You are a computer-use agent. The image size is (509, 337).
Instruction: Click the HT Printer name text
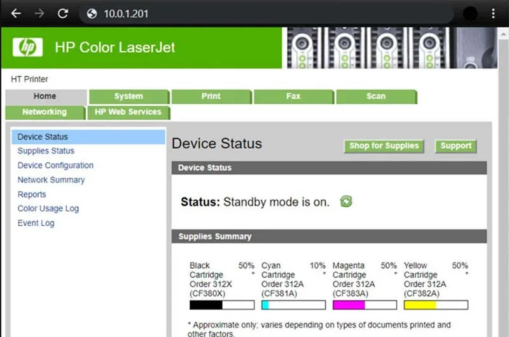pyautogui.click(x=29, y=79)
